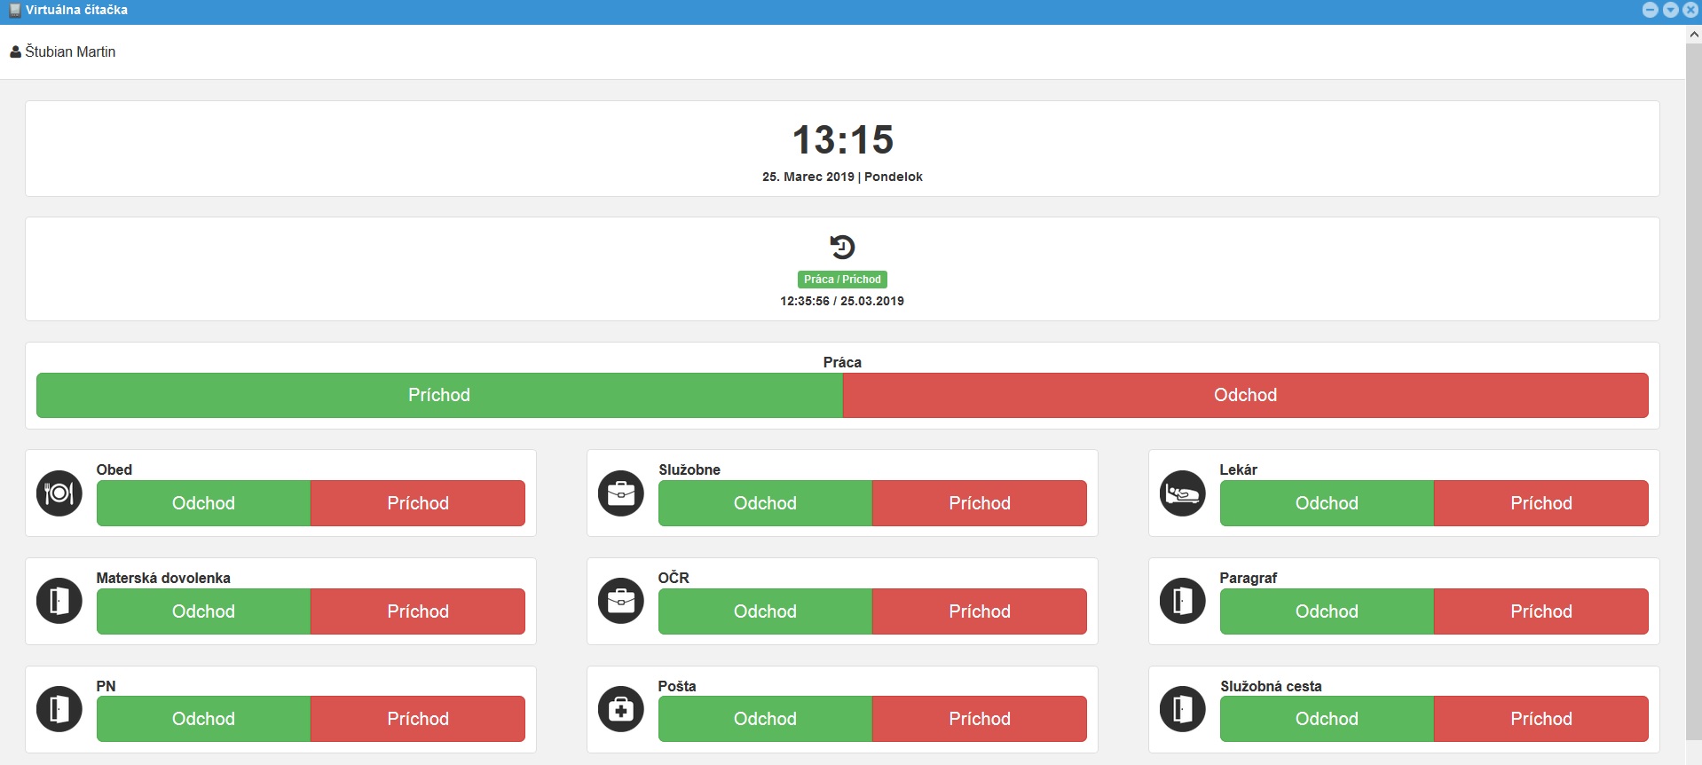
Task: Close the Virtuálna čítačka window
Action: (x=1690, y=10)
